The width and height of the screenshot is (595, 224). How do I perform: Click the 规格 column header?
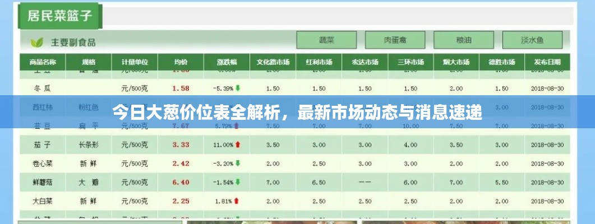(x=89, y=62)
